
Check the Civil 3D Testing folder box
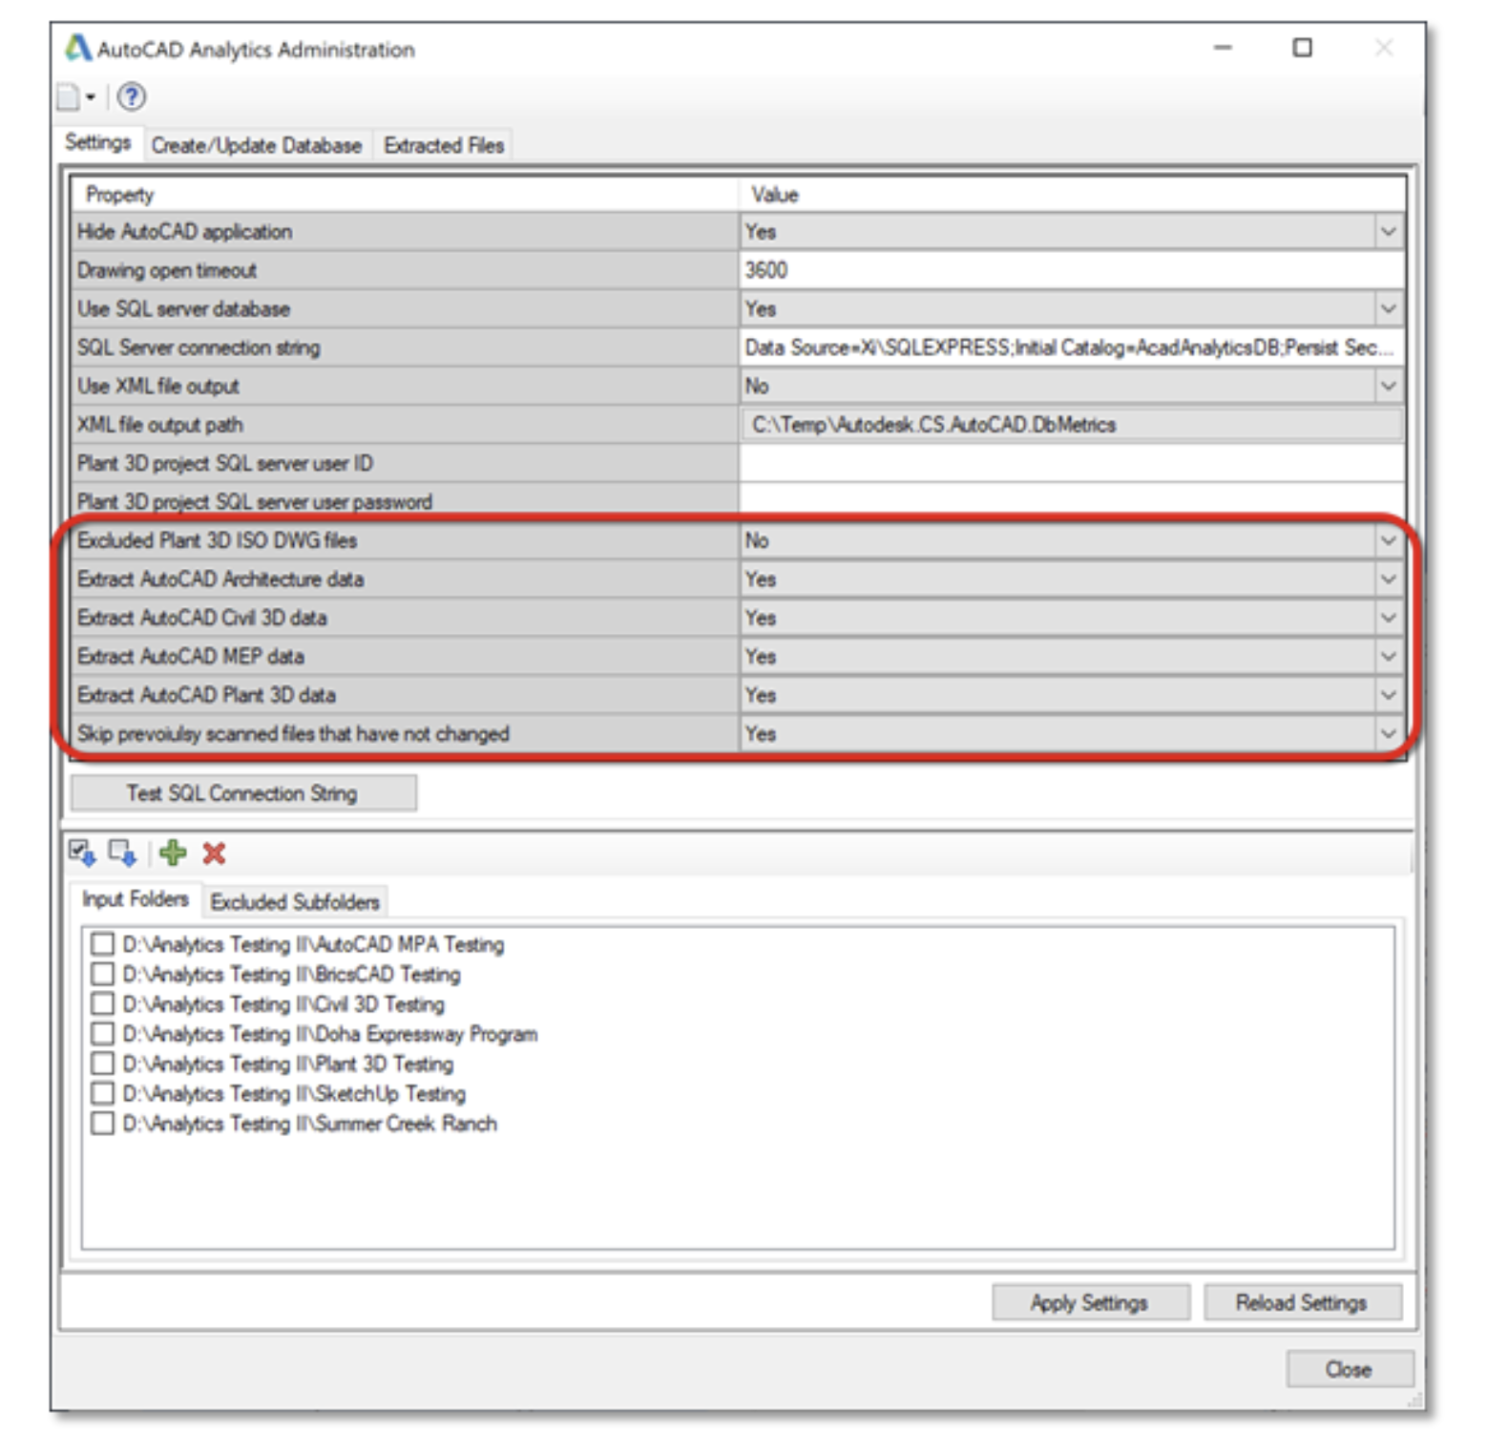pyautogui.click(x=102, y=1003)
